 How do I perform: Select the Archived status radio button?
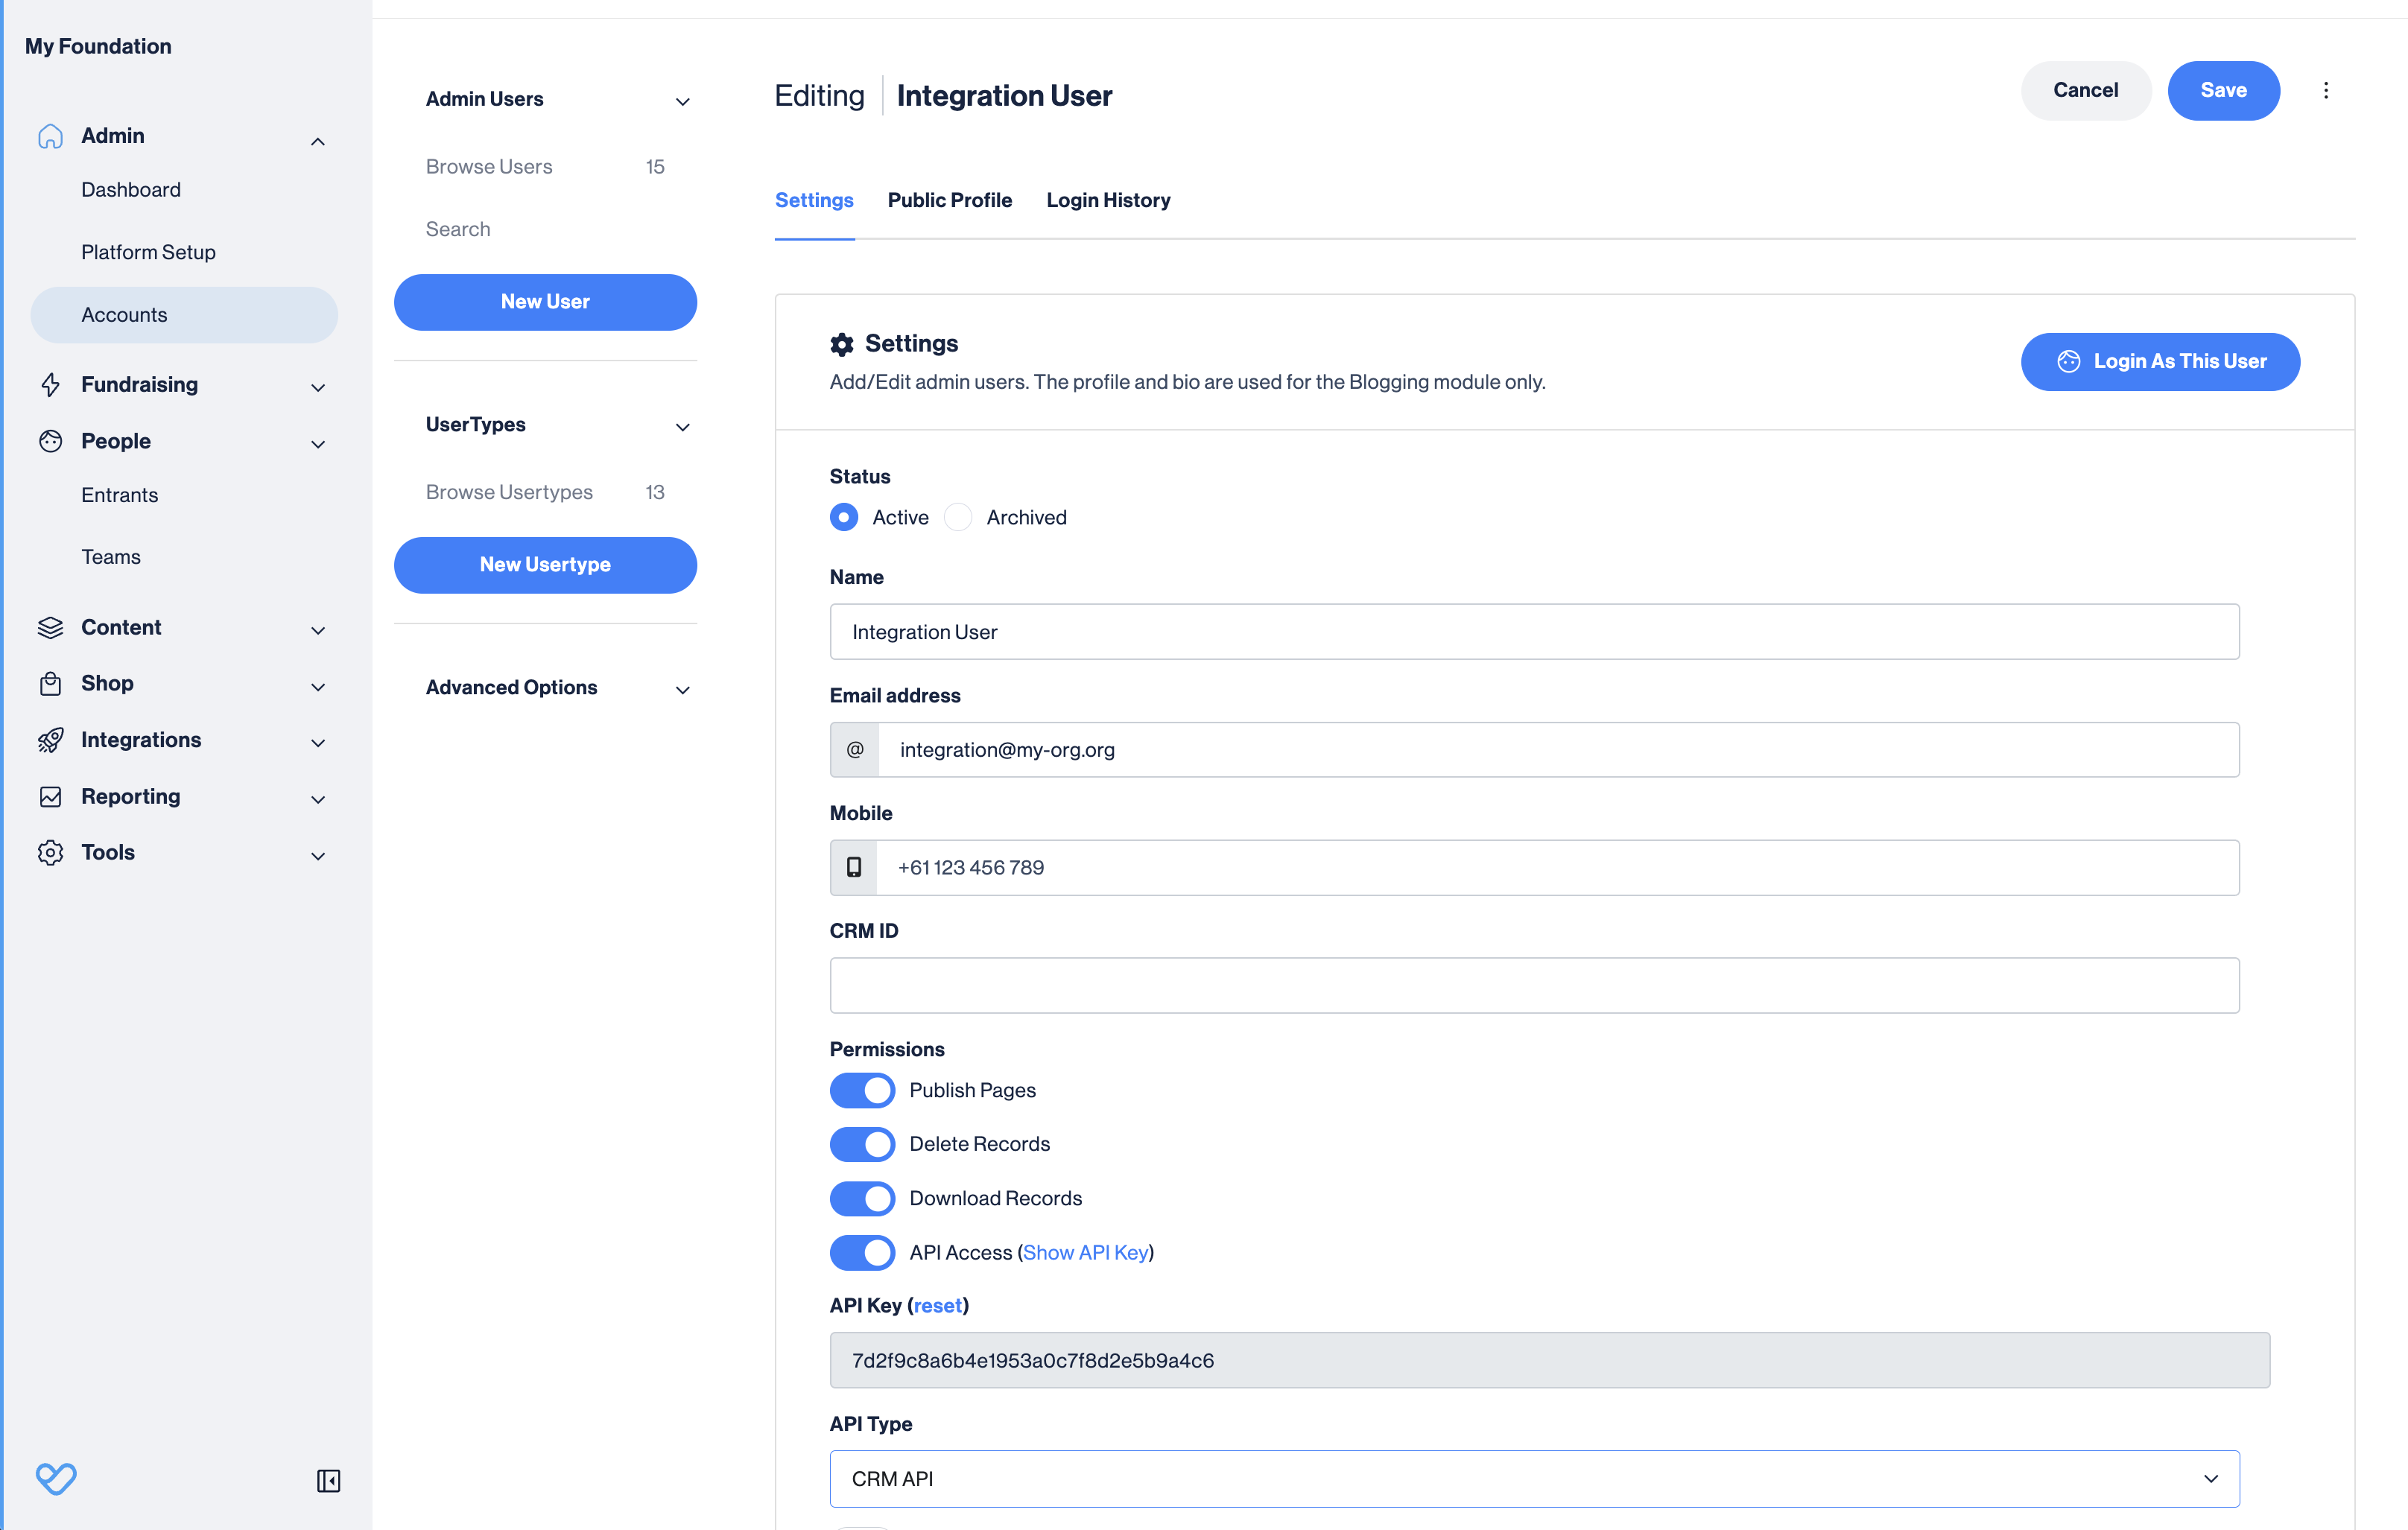958,517
